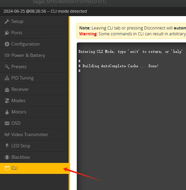
Task: Click the Target MTKS/MATEKF411 header text
Action: [69, 2]
